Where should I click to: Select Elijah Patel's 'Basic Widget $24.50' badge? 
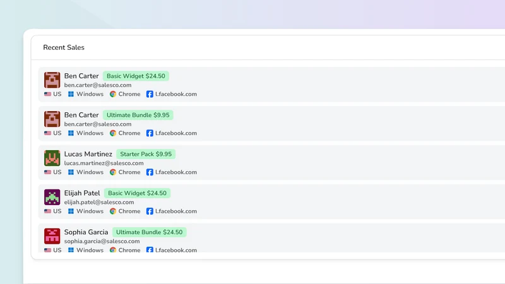pos(137,193)
